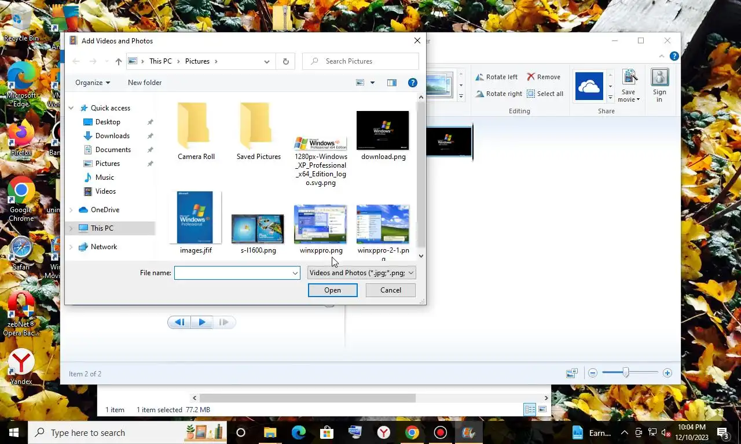Go up one folder level

pos(119,61)
